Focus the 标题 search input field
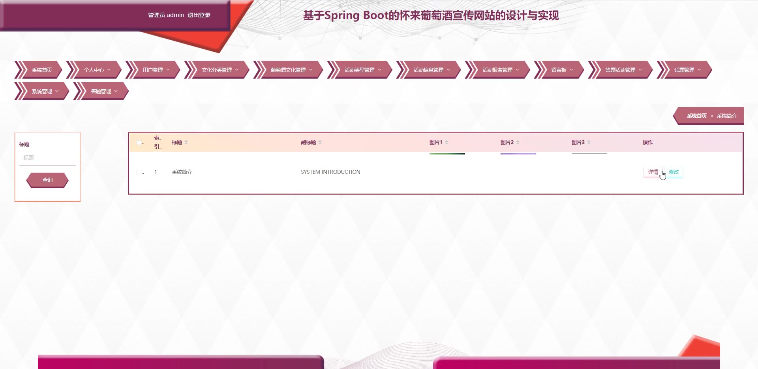758x369 pixels. tap(47, 158)
